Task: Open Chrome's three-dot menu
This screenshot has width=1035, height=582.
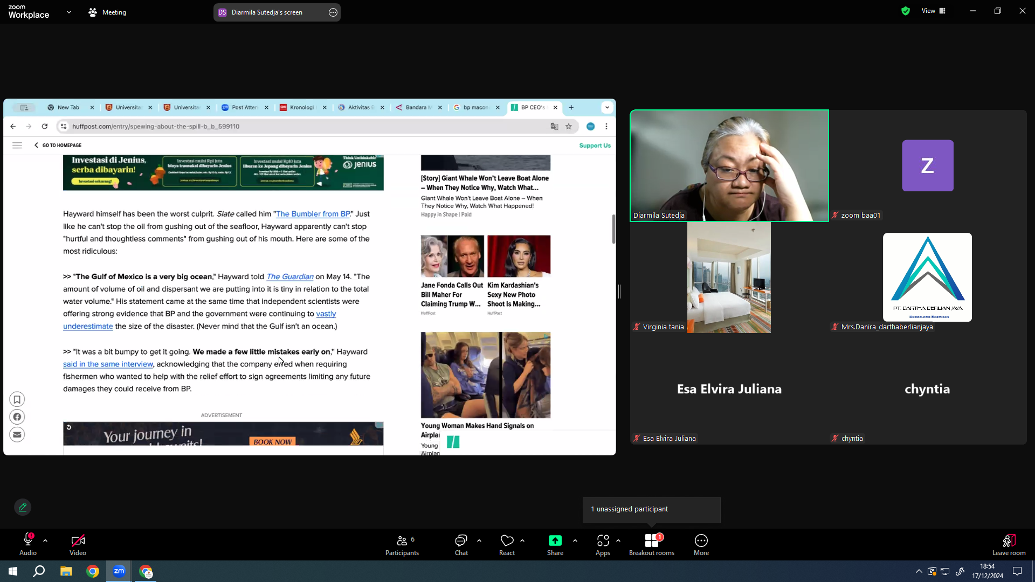Action: tap(606, 126)
